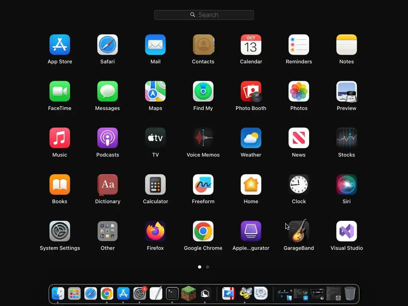408x306 pixels.
Task: Launch Dictionary app
Action: [x=108, y=184]
